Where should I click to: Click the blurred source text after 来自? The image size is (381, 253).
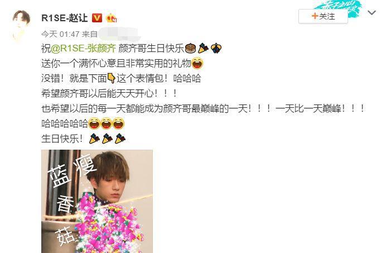(119, 34)
